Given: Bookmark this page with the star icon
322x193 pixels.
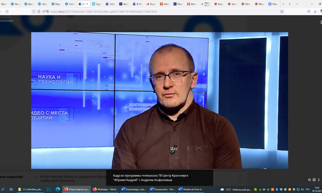Looking at the screenshot, I should 282,11.
